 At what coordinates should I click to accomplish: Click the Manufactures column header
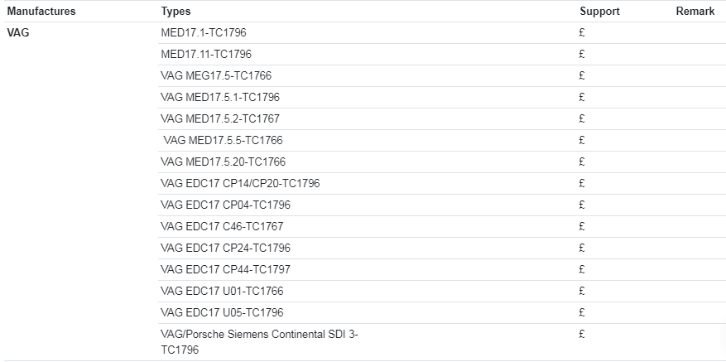pyautogui.click(x=41, y=11)
